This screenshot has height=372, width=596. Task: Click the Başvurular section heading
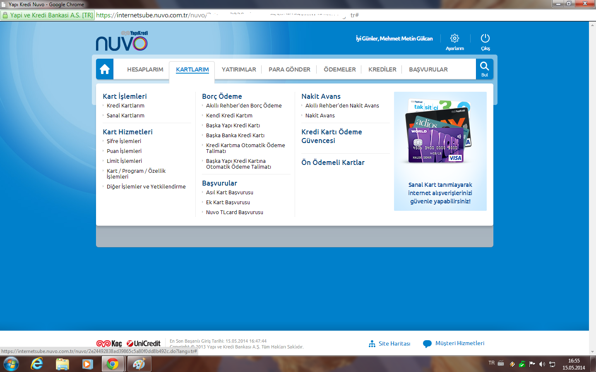(x=219, y=183)
